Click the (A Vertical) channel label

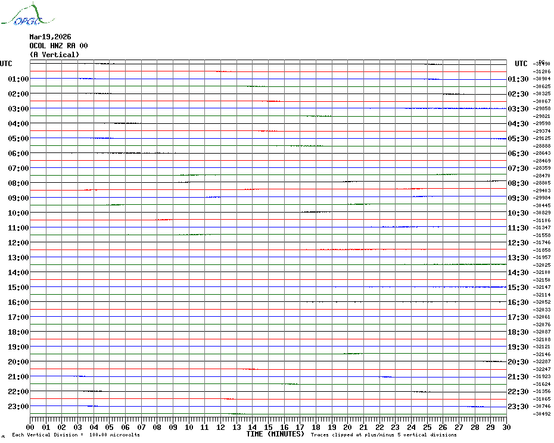click(x=54, y=55)
